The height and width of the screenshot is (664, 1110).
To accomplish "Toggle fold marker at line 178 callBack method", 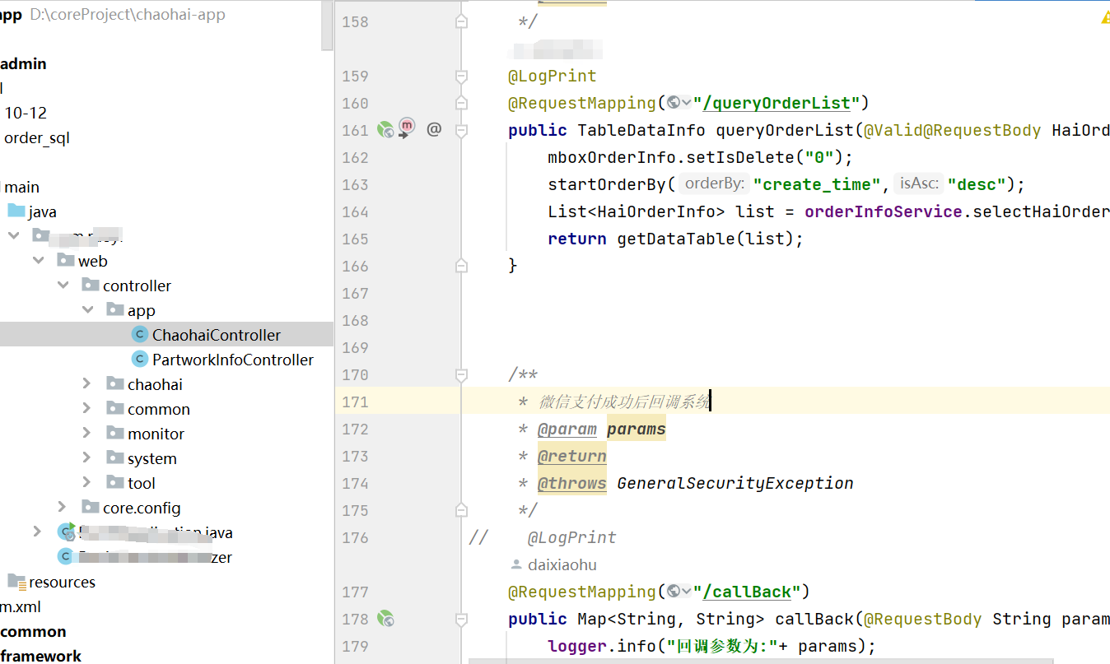I will pyautogui.click(x=461, y=619).
